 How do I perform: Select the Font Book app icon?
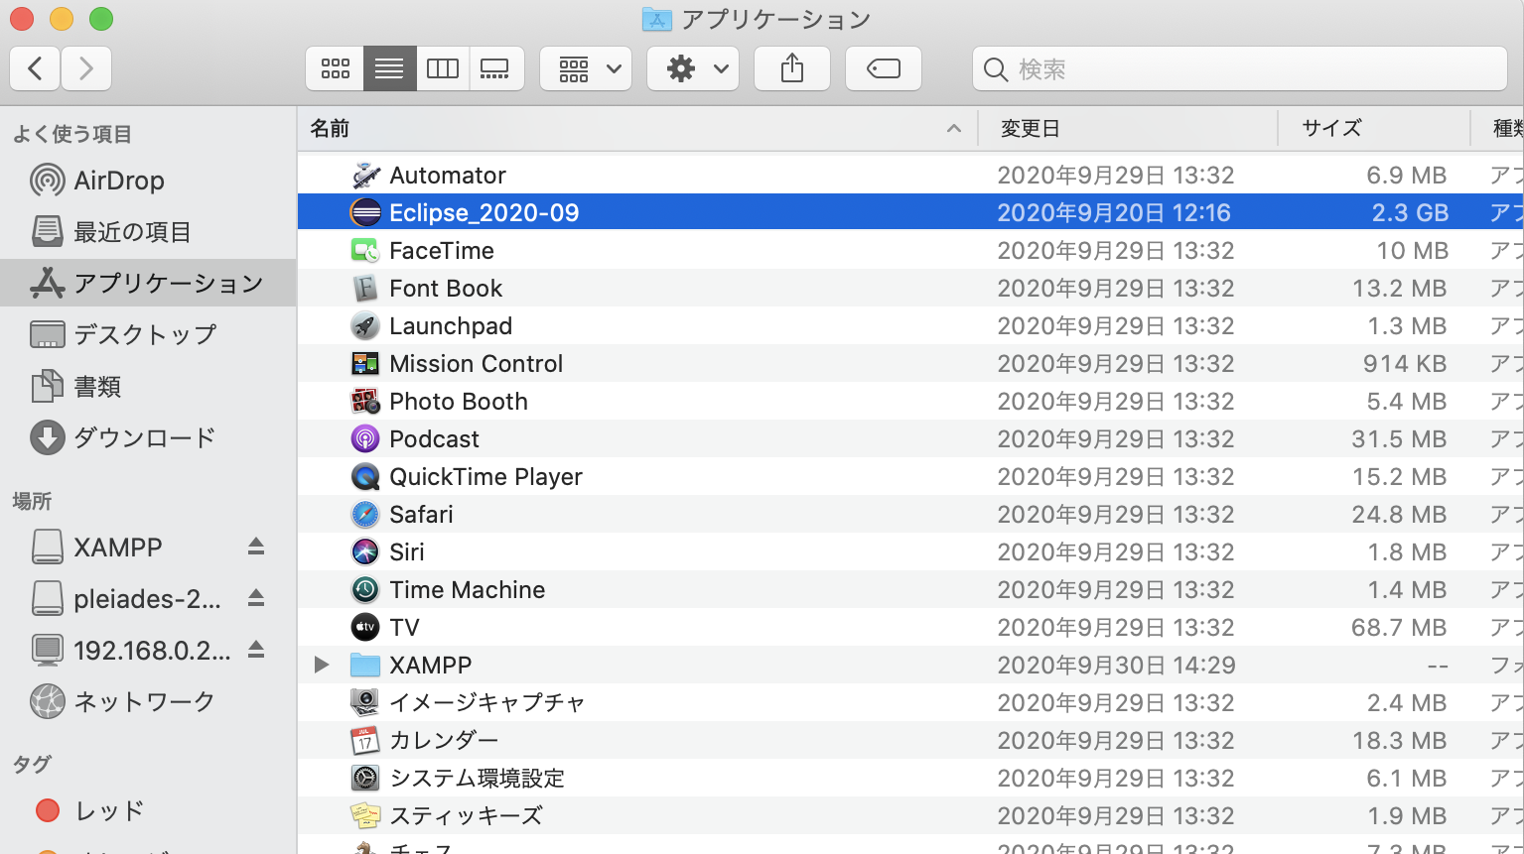click(x=365, y=288)
